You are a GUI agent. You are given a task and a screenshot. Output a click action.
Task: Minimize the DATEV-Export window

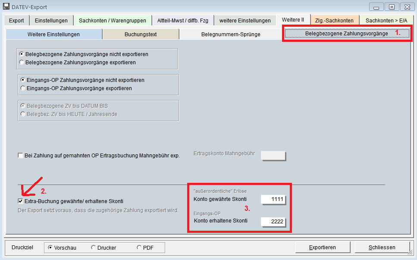point(376,7)
